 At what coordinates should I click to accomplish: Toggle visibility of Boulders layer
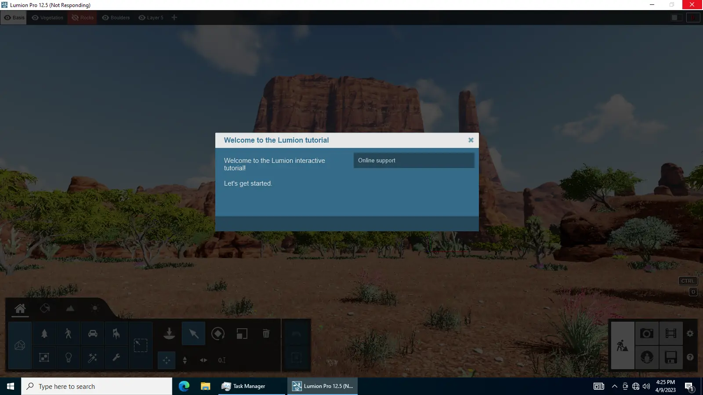point(105,18)
